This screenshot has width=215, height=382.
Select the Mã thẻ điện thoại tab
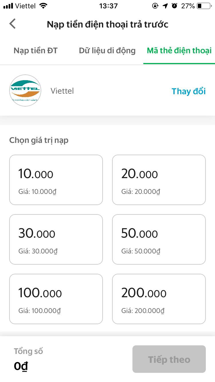point(179,51)
